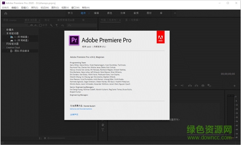The width and height of the screenshot is (241, 145).
Task: Click the C: local disk drive icon
Action: pos(12,37)
